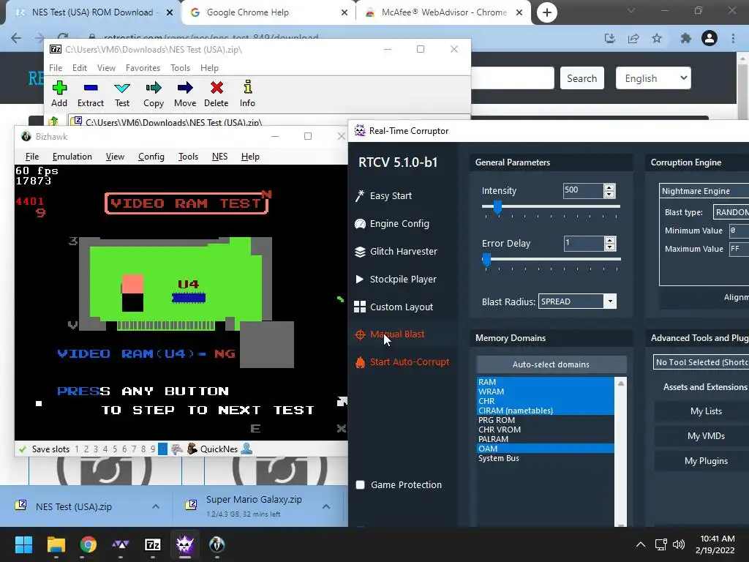The image size is (749, 562).
Task: Select save slot 1 in Bizhawk
Action: pyautogui.click(x=76, y=449)
